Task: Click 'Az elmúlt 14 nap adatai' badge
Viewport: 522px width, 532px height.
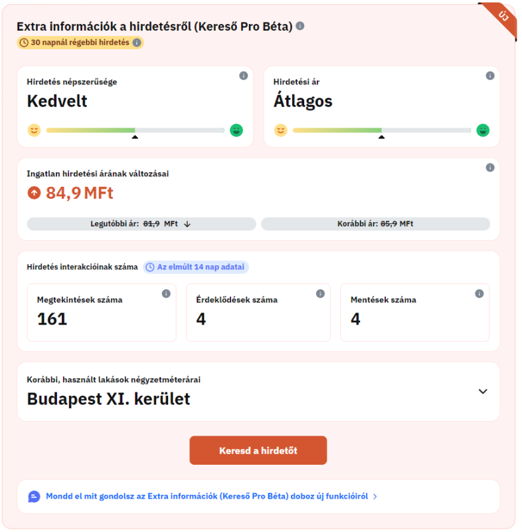Action: tap(196, 267)
